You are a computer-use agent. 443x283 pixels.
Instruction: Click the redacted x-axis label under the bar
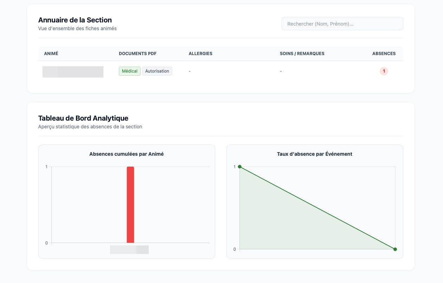[x=129, y=250]
